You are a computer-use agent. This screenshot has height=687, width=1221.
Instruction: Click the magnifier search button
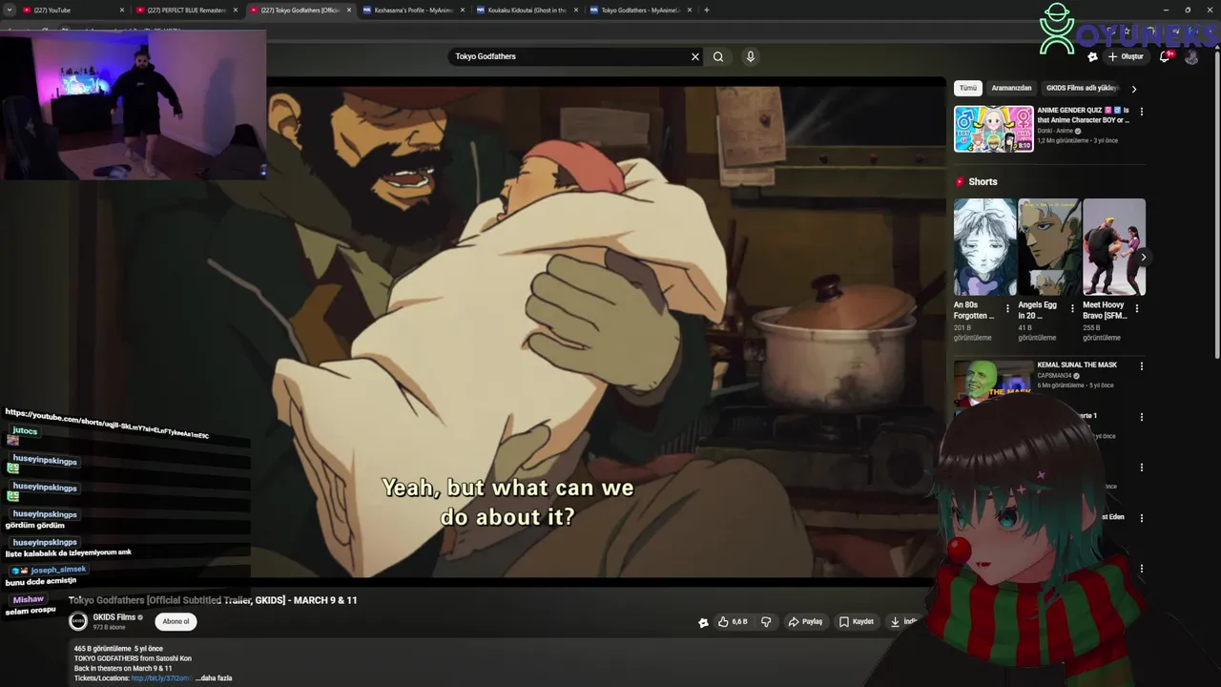pos(718,56)
